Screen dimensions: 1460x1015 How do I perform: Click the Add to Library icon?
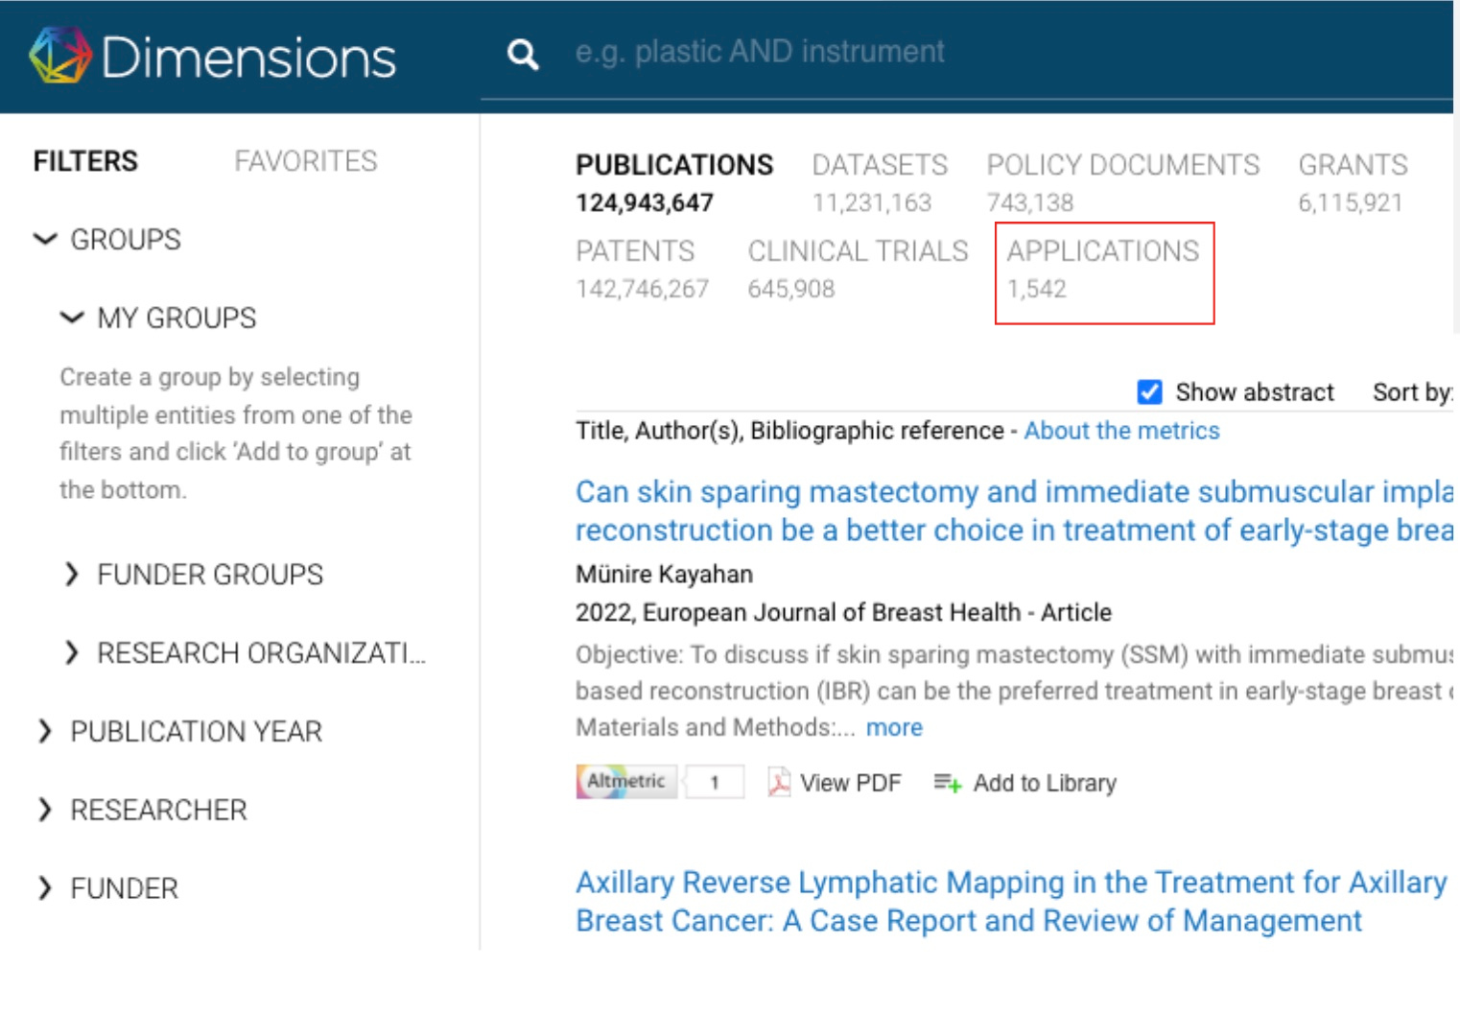947,783
